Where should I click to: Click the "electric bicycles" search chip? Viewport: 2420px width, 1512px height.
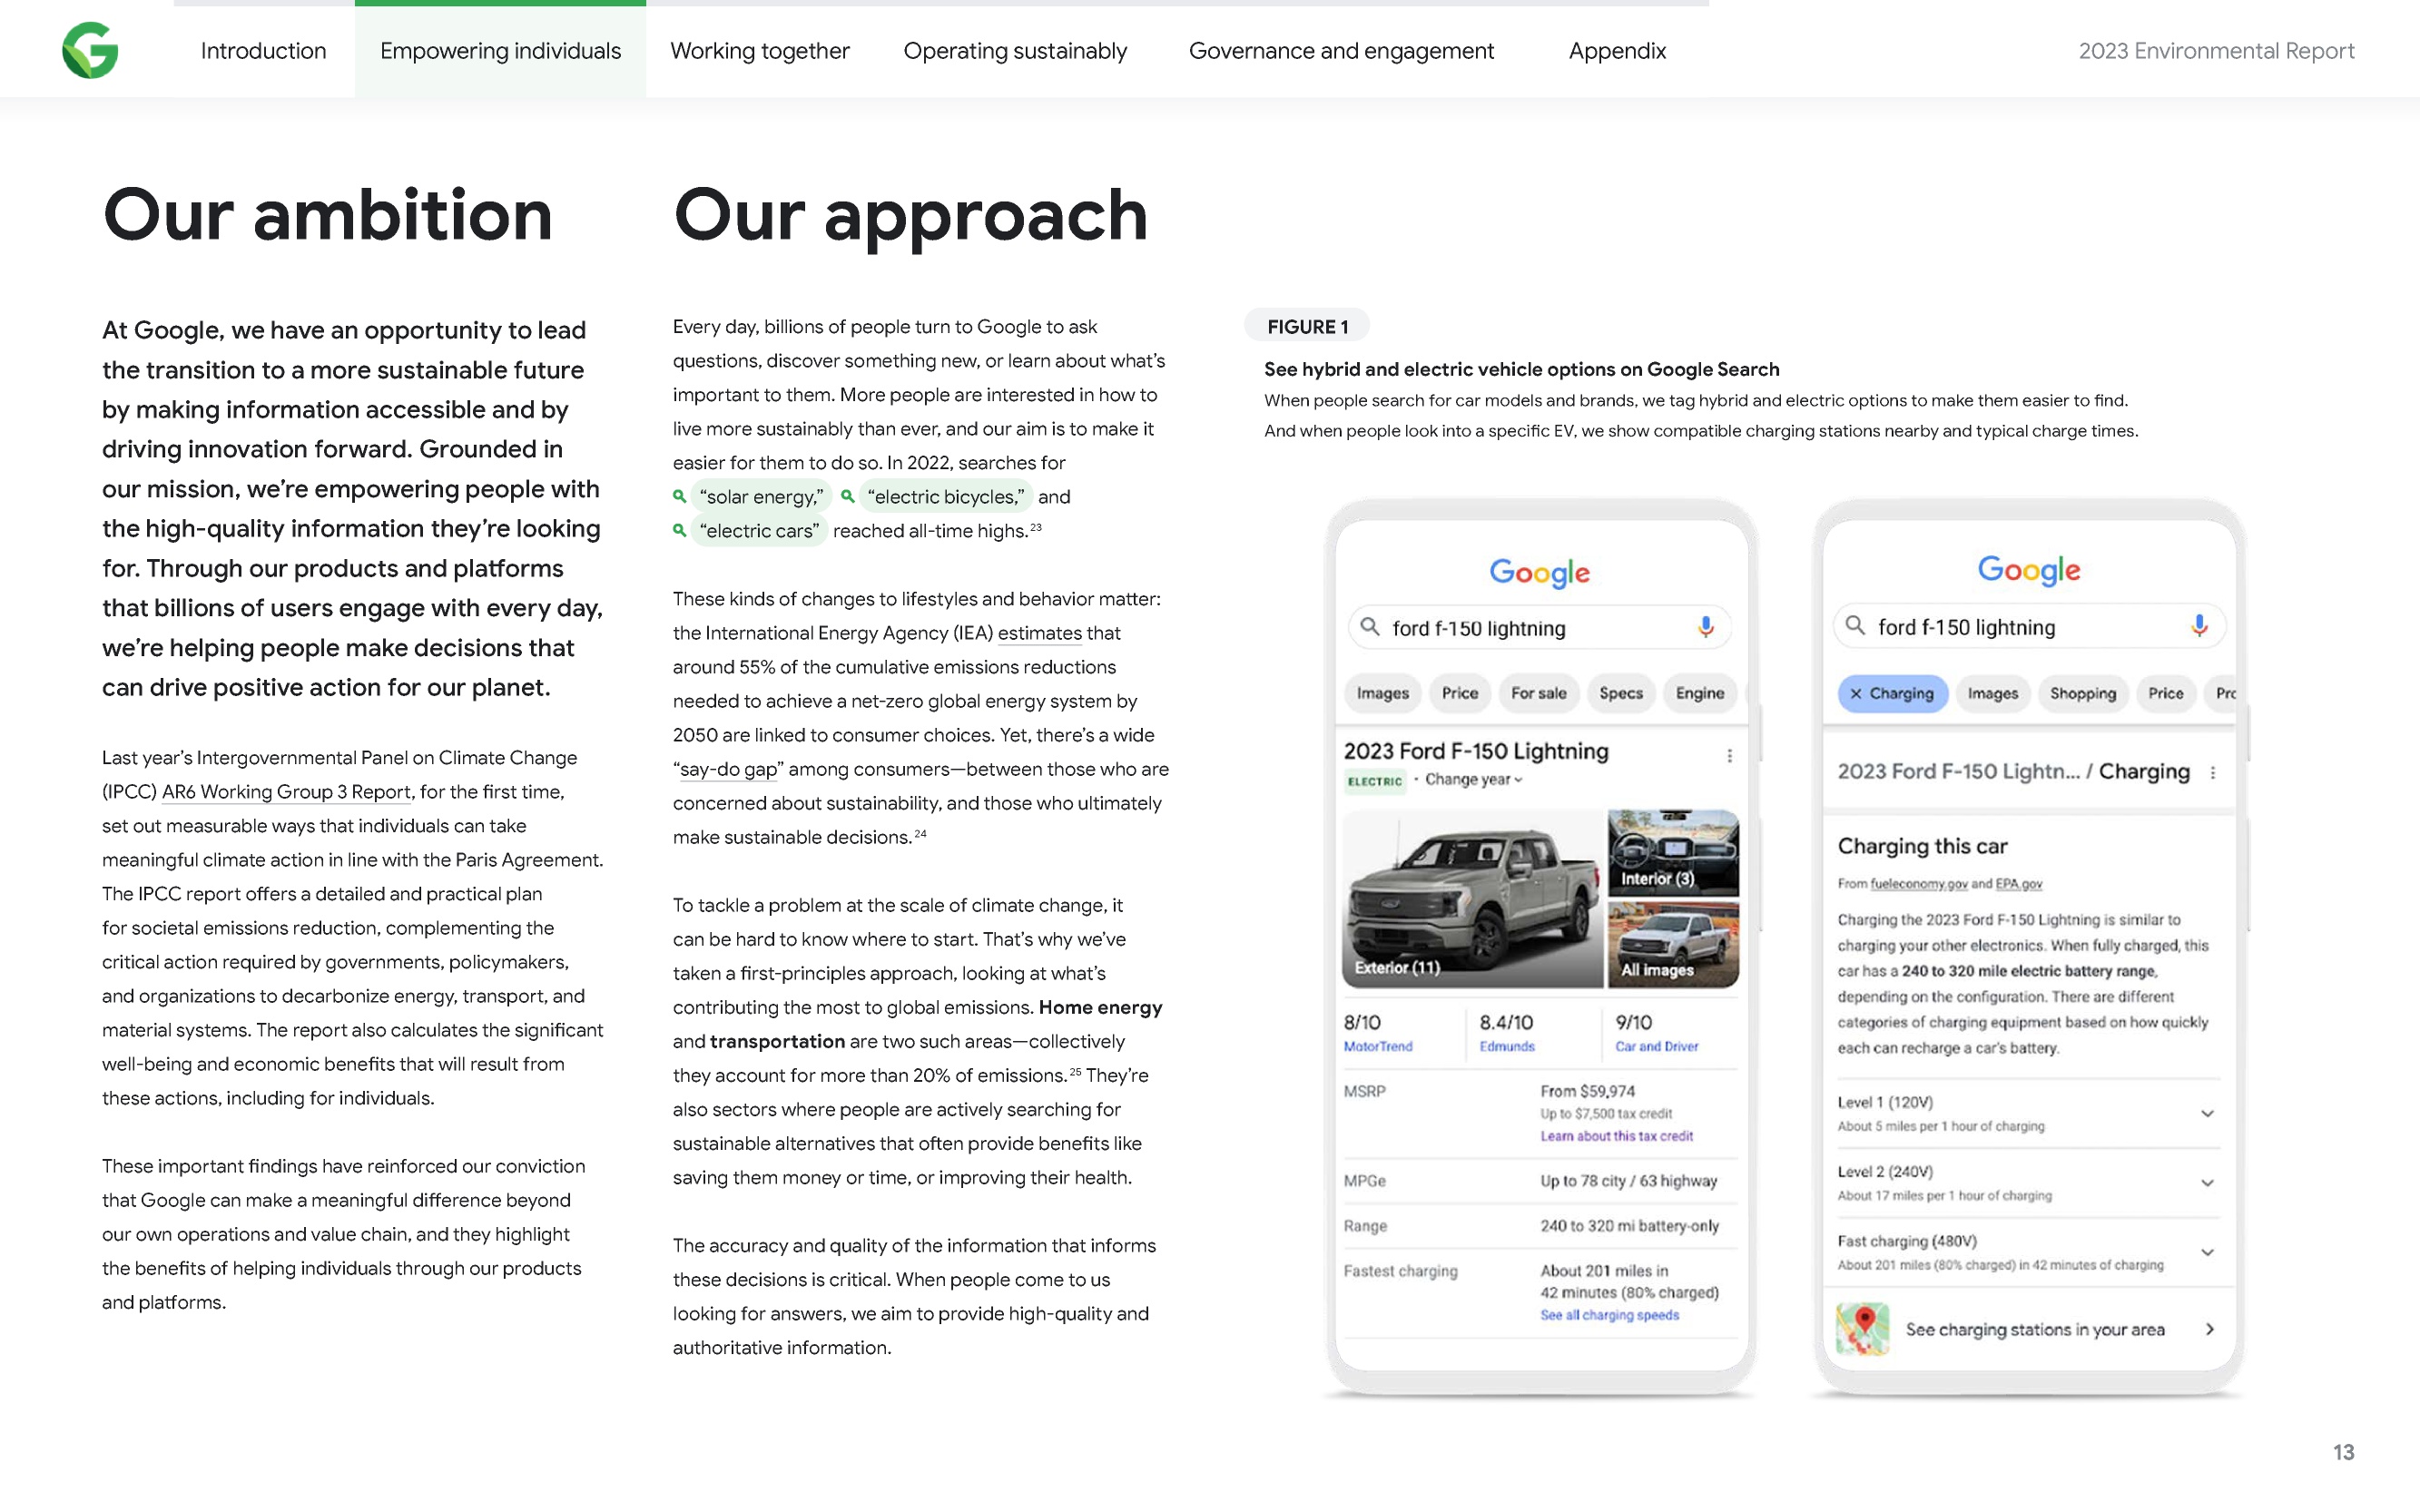[x=946, y=497]
